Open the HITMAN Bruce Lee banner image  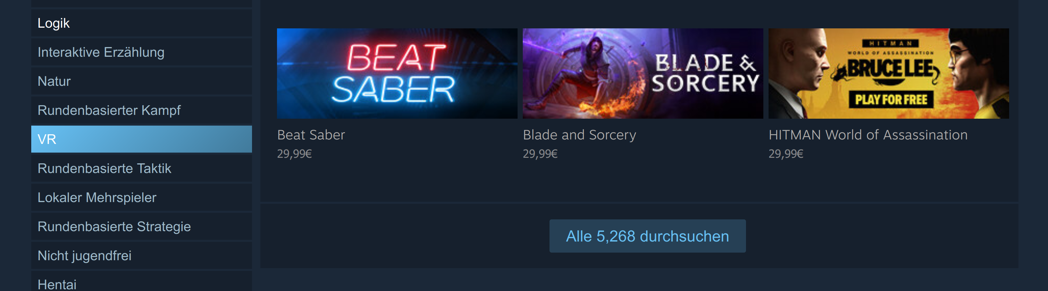coord(889,73)
